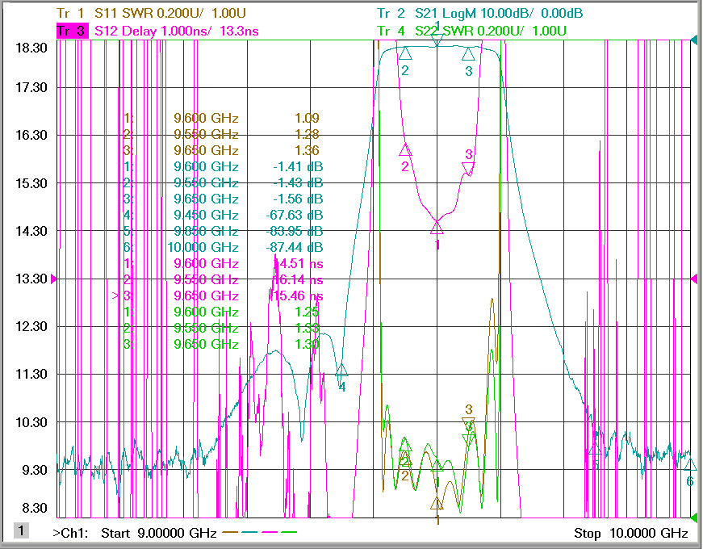Click the 10.000 GHz marker 6 frequency
Image resolution: width=703 pixels, height=549 pixels.
203,247
